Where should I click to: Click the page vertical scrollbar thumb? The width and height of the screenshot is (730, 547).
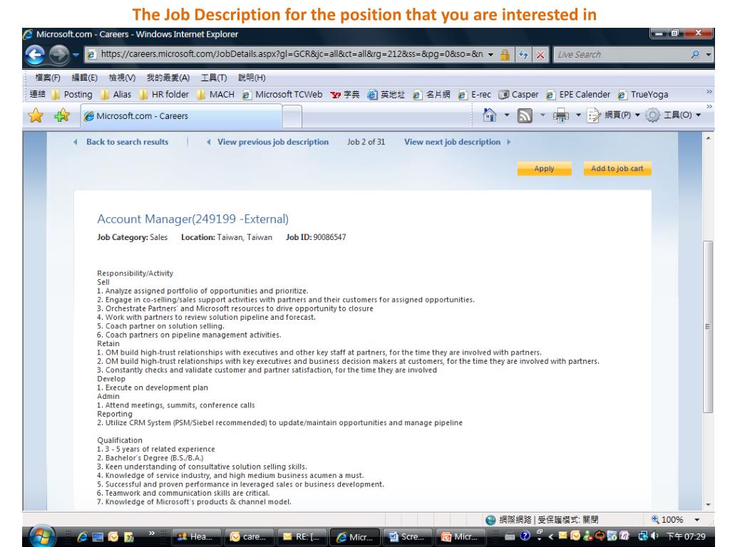pos(708,326)
